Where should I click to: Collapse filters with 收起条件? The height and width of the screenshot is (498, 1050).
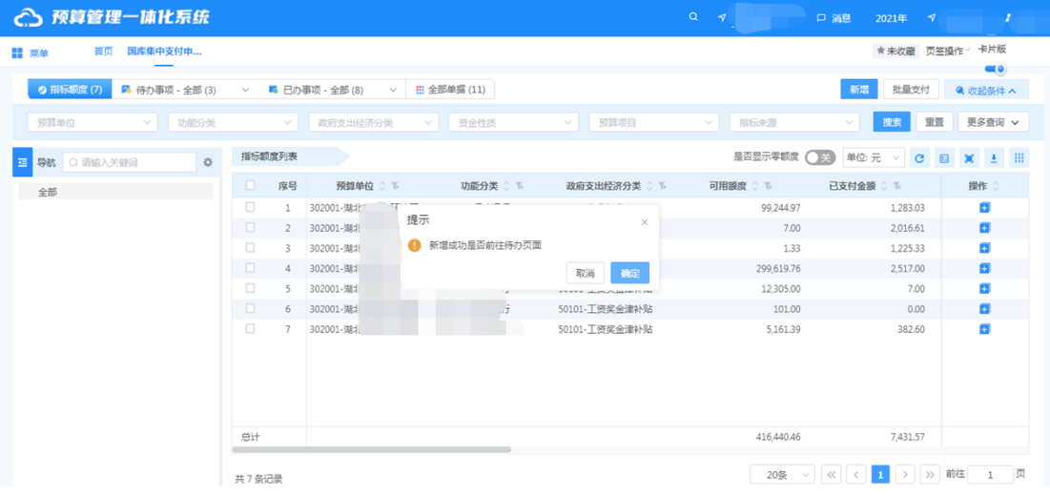(987, 90)
